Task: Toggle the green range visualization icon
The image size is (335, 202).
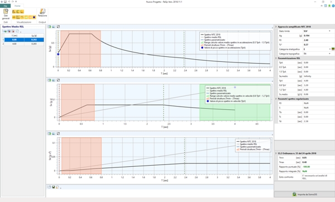Action: tap(26, 17)
